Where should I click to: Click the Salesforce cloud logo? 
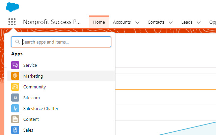point(12,7)
